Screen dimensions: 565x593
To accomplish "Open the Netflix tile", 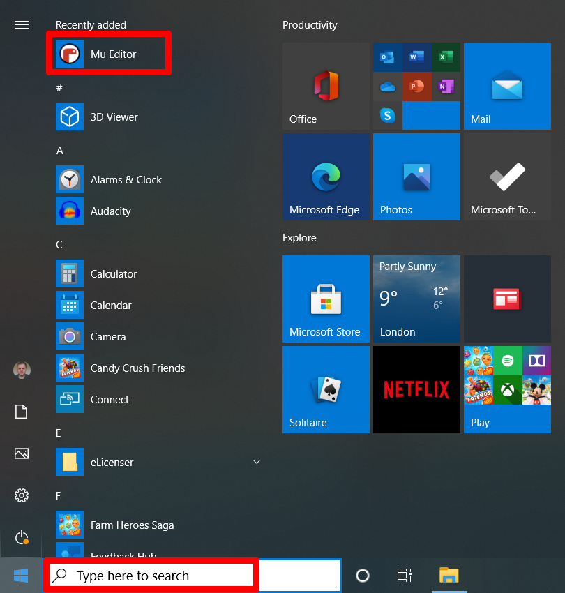I will [x=416, y=389].
